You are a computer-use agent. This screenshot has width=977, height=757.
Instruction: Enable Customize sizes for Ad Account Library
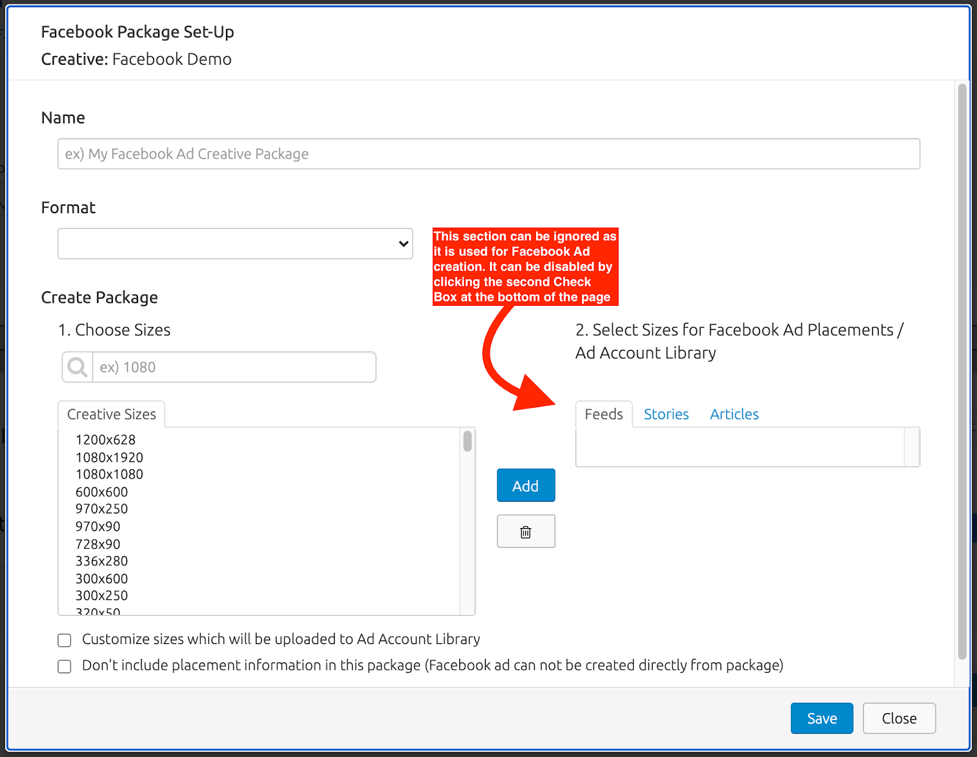tap(64, 640)
